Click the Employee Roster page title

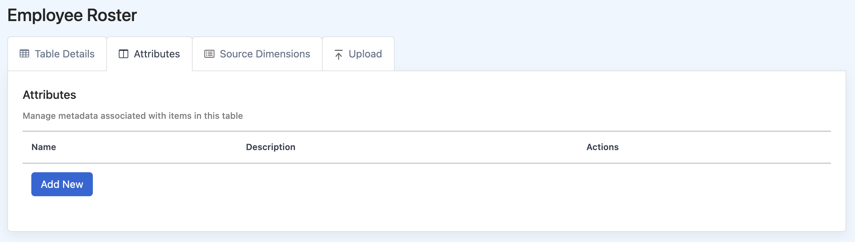tap(72, 16)
